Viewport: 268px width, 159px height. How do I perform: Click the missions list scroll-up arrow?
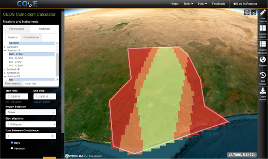tap(57, 43)
